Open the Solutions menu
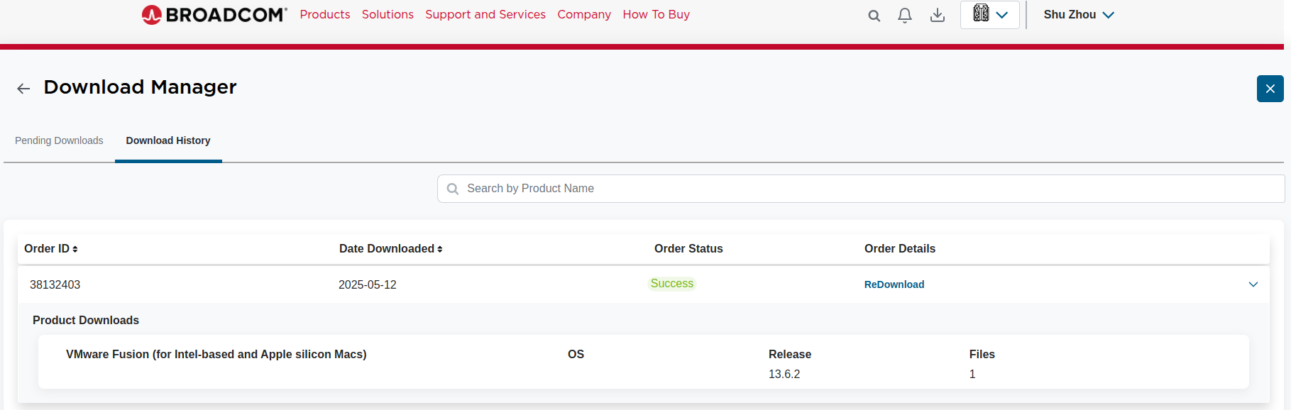This screenshot has width=1291, height=410. (x=388, y=15)
